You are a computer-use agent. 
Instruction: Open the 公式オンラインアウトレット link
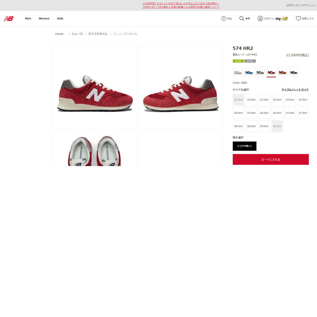coord(301,5)
